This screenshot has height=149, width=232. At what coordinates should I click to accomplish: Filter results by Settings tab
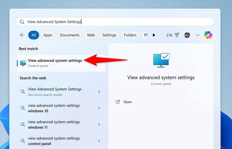[109, 35]
